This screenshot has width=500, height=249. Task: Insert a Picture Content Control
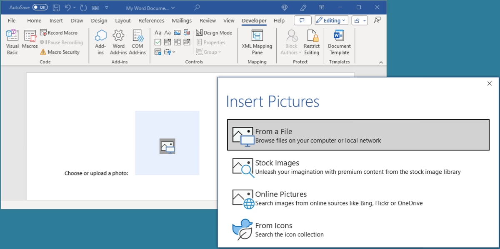pyautogui.click(x=177, y=32)
